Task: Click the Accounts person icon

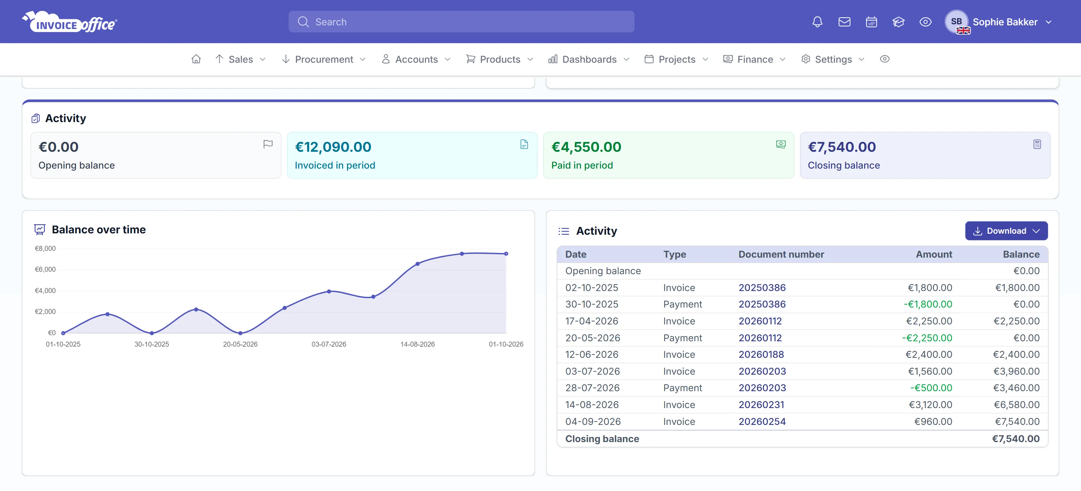Action: pyautogui.click(x=386, y=59)
